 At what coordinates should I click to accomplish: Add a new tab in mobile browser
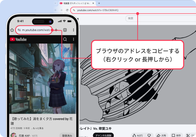point(56,30)
